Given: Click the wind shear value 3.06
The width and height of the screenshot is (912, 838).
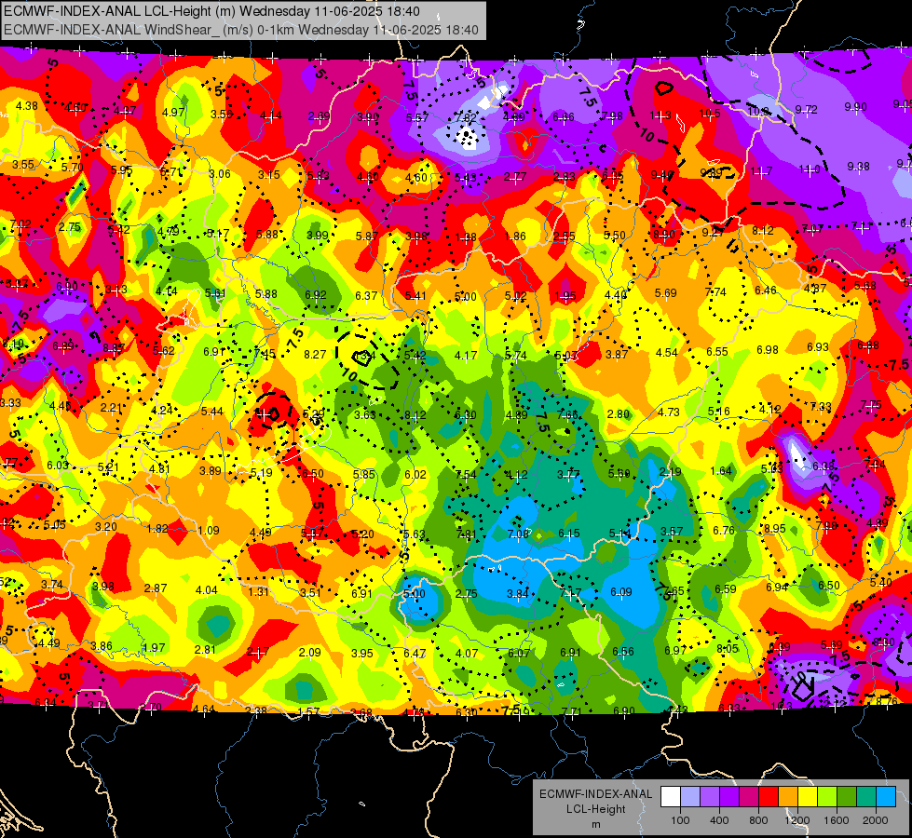Looking at the screenshot, I should (x=220, y=174).
